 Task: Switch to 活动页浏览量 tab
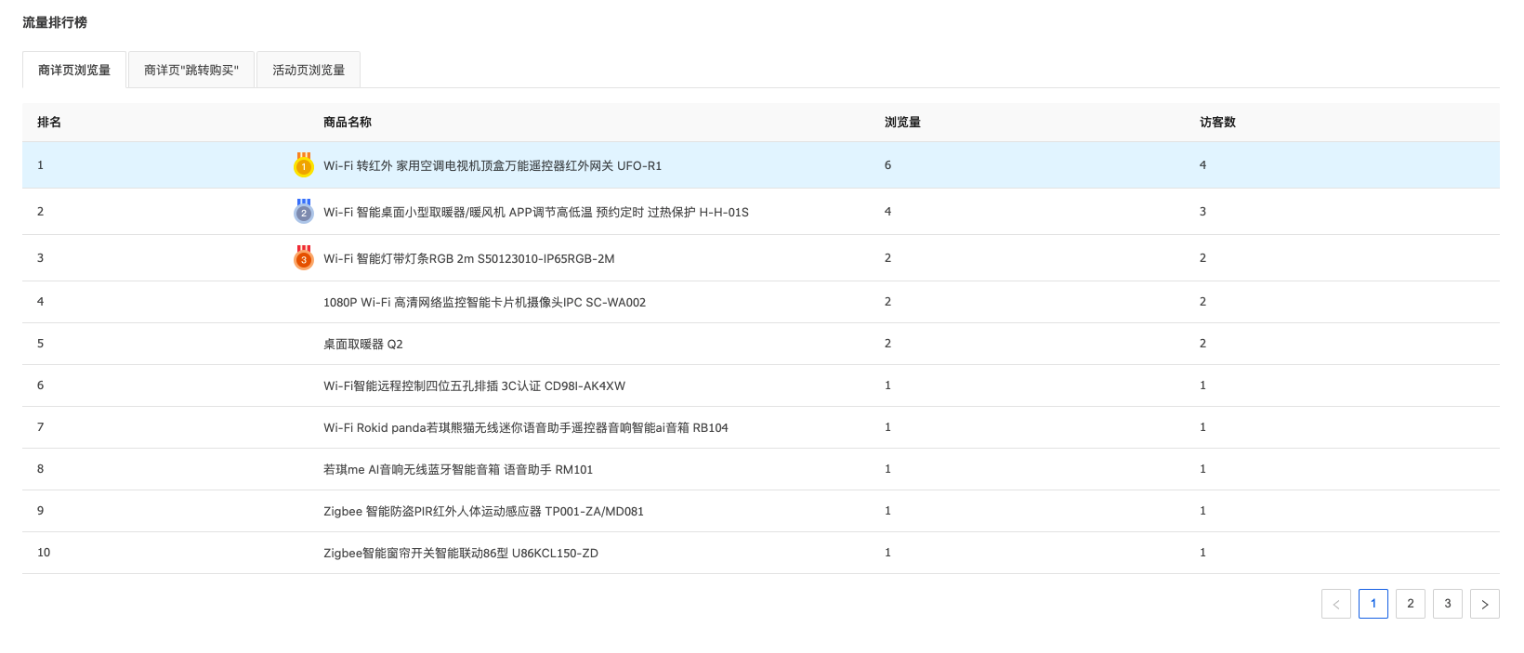(309, 70)
